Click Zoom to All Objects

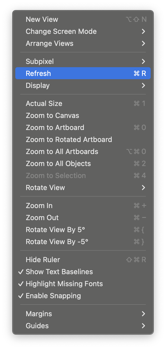point(58,164)
